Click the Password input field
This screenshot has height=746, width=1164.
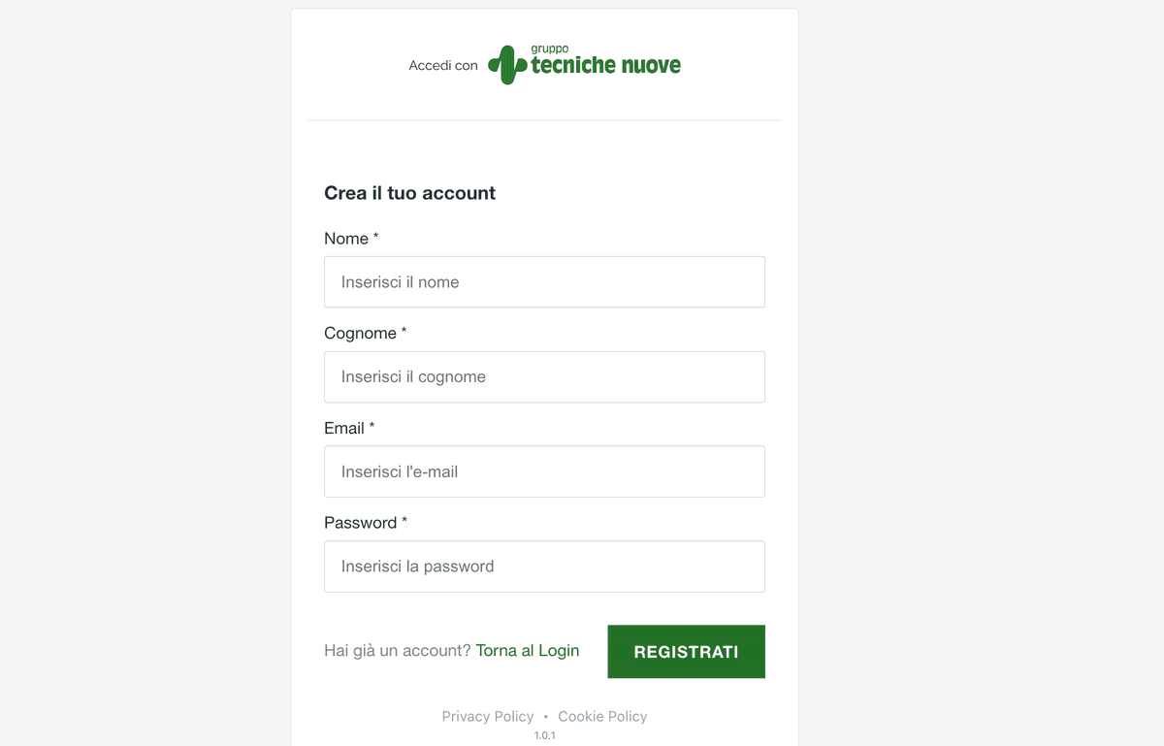point(543,566)
